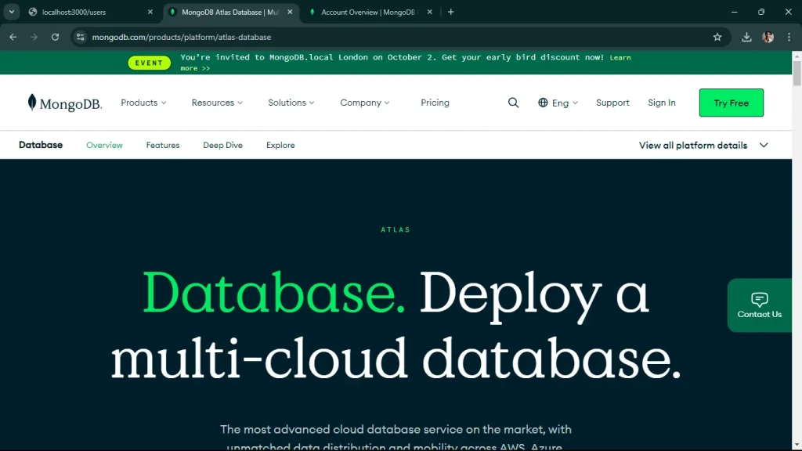802x451 pixels.
Task: Navigate back using the back arrow
Action: tap(13, 37)
